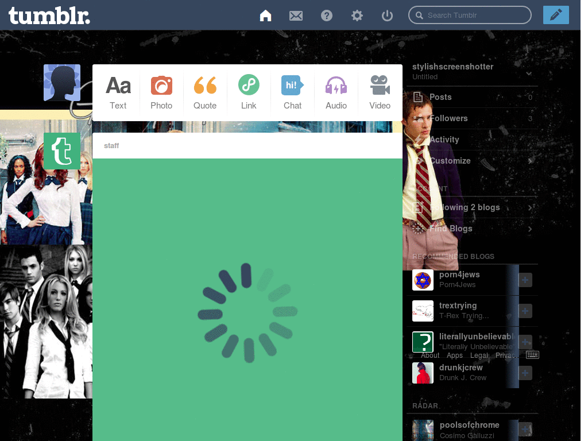Open Following 2 blogs item
Screen dimensions: 588x441
(x=472, y=207)
